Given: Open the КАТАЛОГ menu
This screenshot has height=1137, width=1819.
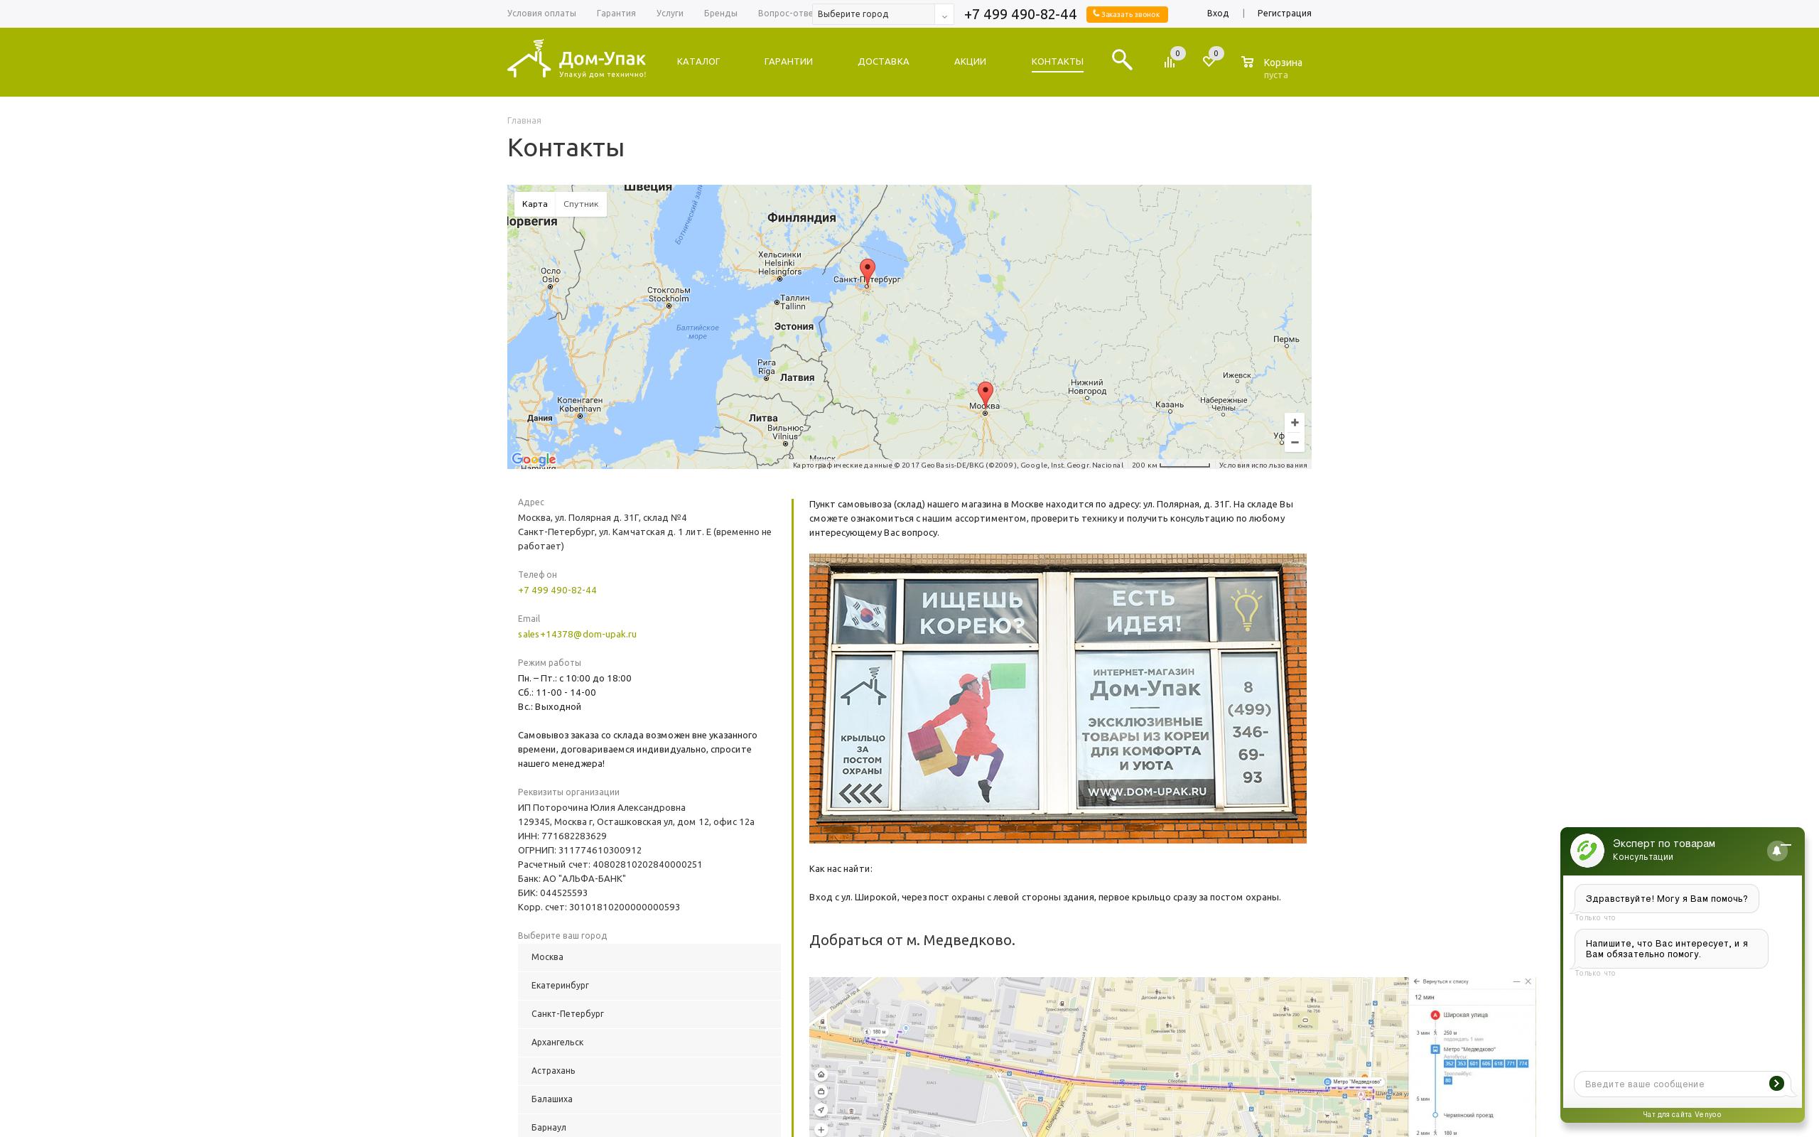Looking at the screenshot, I should [x=698, y=62].
